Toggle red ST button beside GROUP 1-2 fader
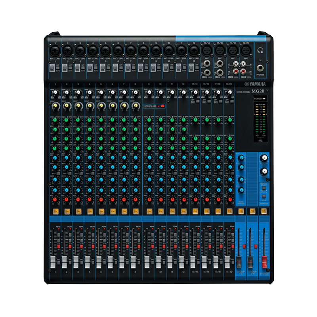 (244, 246)
